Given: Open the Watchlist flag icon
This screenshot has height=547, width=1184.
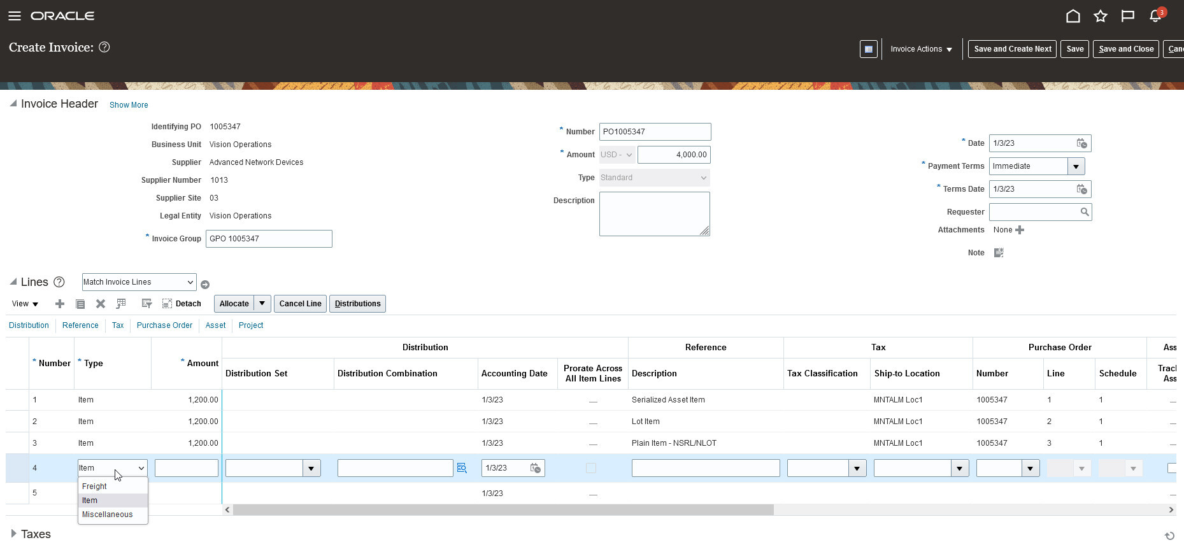Looking at the screenshot, I should coord(1128,16).
